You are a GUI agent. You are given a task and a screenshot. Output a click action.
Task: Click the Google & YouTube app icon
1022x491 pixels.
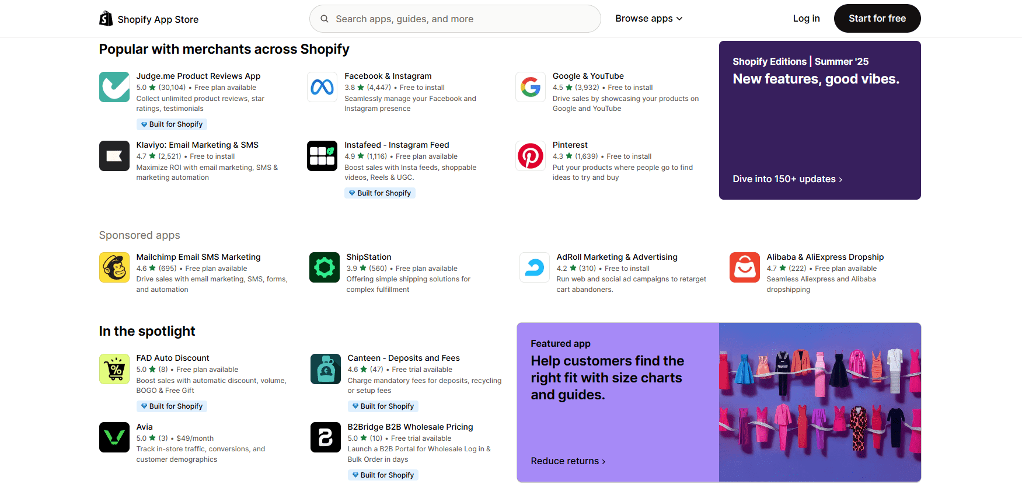pyautogui.click(x=530, y=87)
